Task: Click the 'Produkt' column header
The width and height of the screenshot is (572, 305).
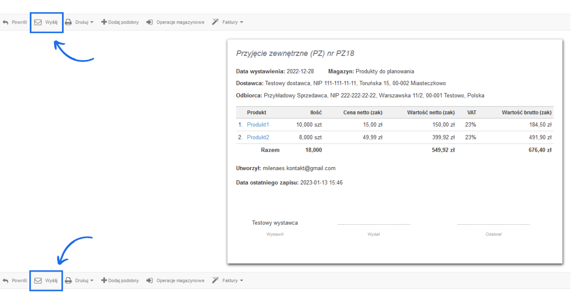Action: click(x=257, y=113)
